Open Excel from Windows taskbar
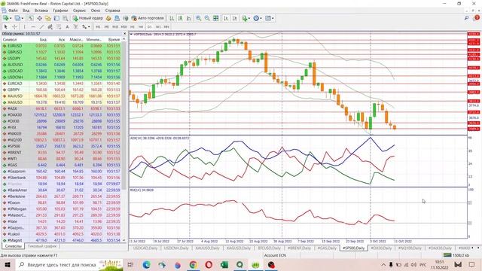Screen dimensions: 482x271 pos(224,264)
